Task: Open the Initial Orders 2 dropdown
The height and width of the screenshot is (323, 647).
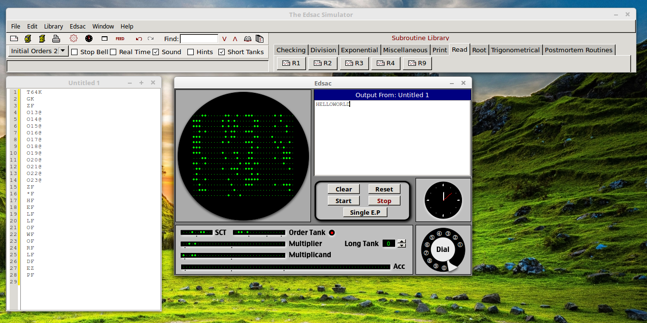Action: pos(63,50)
